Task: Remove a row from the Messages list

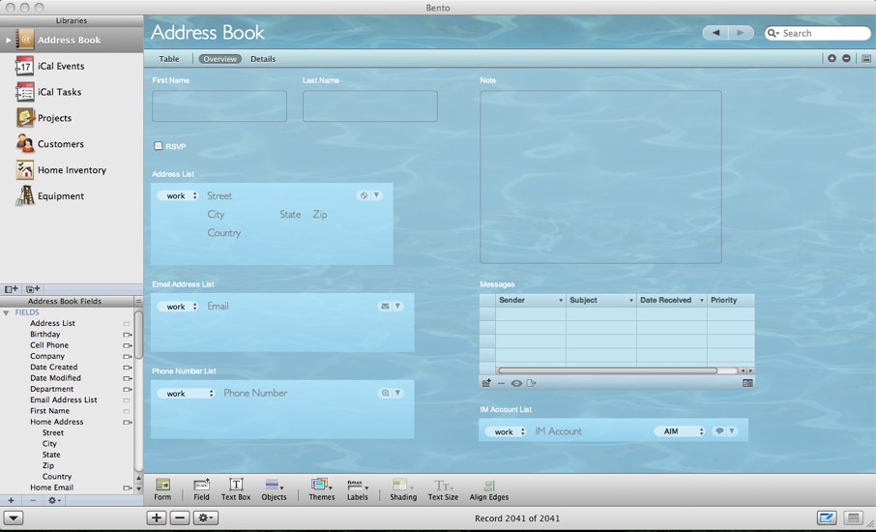Action: pos(501,383)
